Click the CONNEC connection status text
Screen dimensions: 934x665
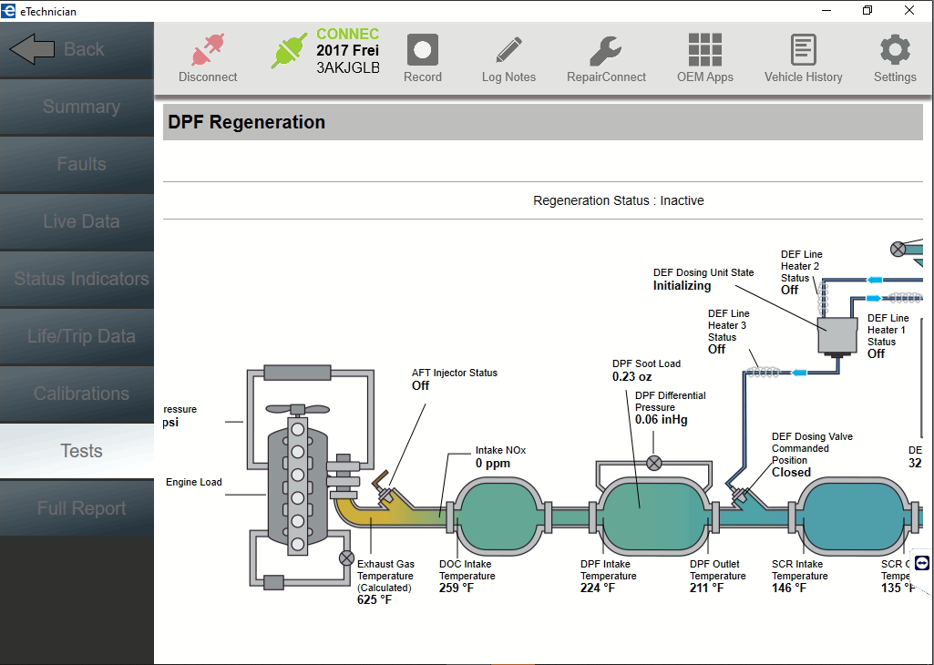(x=348, y=34)
